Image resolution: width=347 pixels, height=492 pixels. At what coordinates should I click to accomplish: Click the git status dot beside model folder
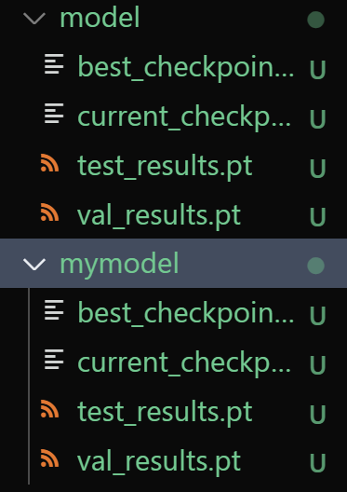[315, 20]
